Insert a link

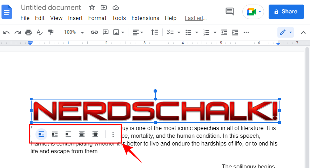tap(94, 32)
